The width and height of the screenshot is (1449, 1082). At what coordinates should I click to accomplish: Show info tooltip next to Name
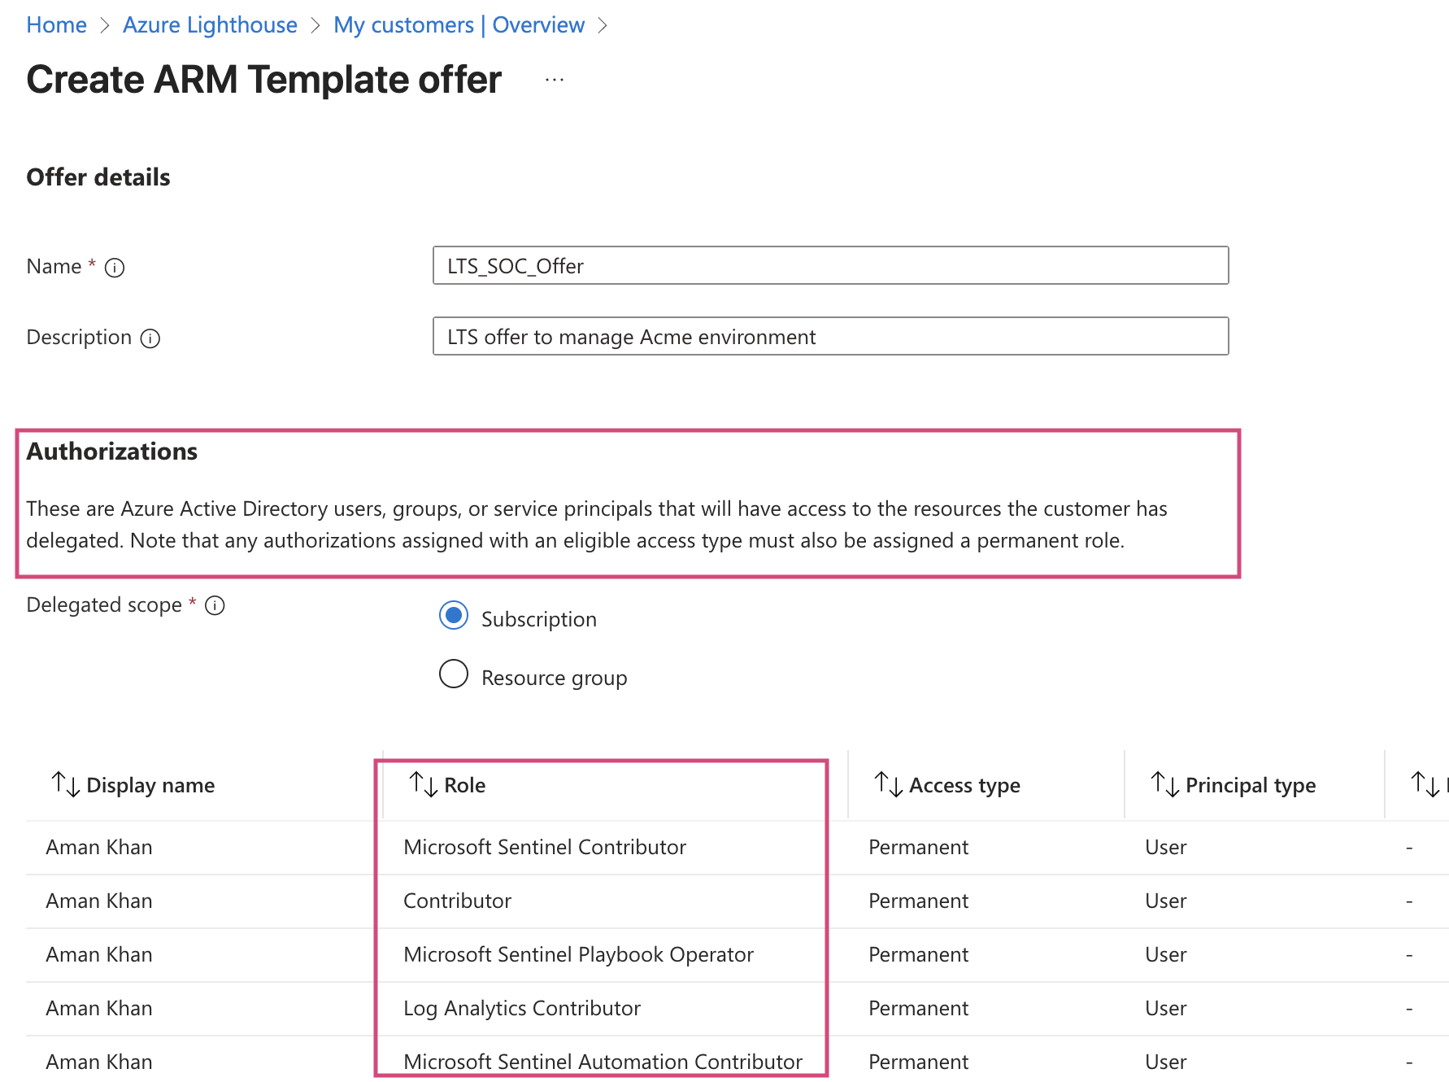pos(115,268)
